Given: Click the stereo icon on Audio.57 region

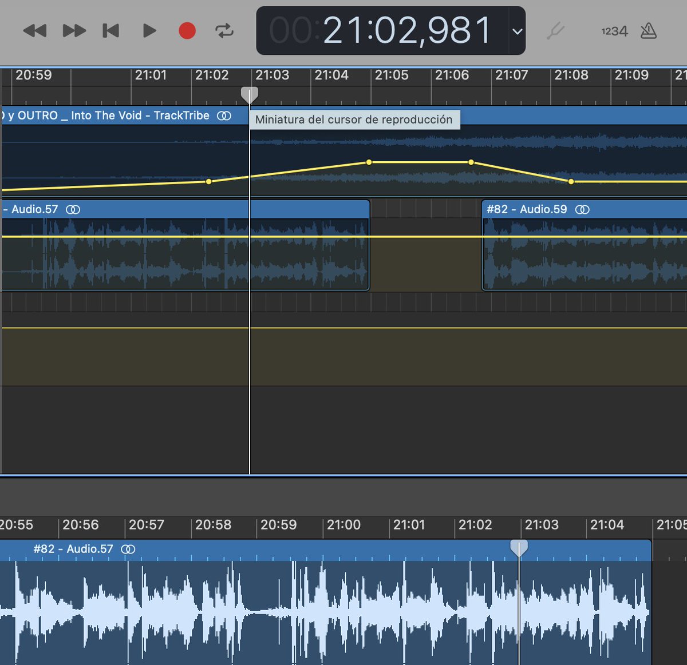Looking at the screenshot, I should pos(73,209).
